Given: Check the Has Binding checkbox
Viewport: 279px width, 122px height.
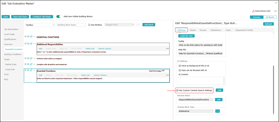Looking at the screenshot, I should coord(89,25).
